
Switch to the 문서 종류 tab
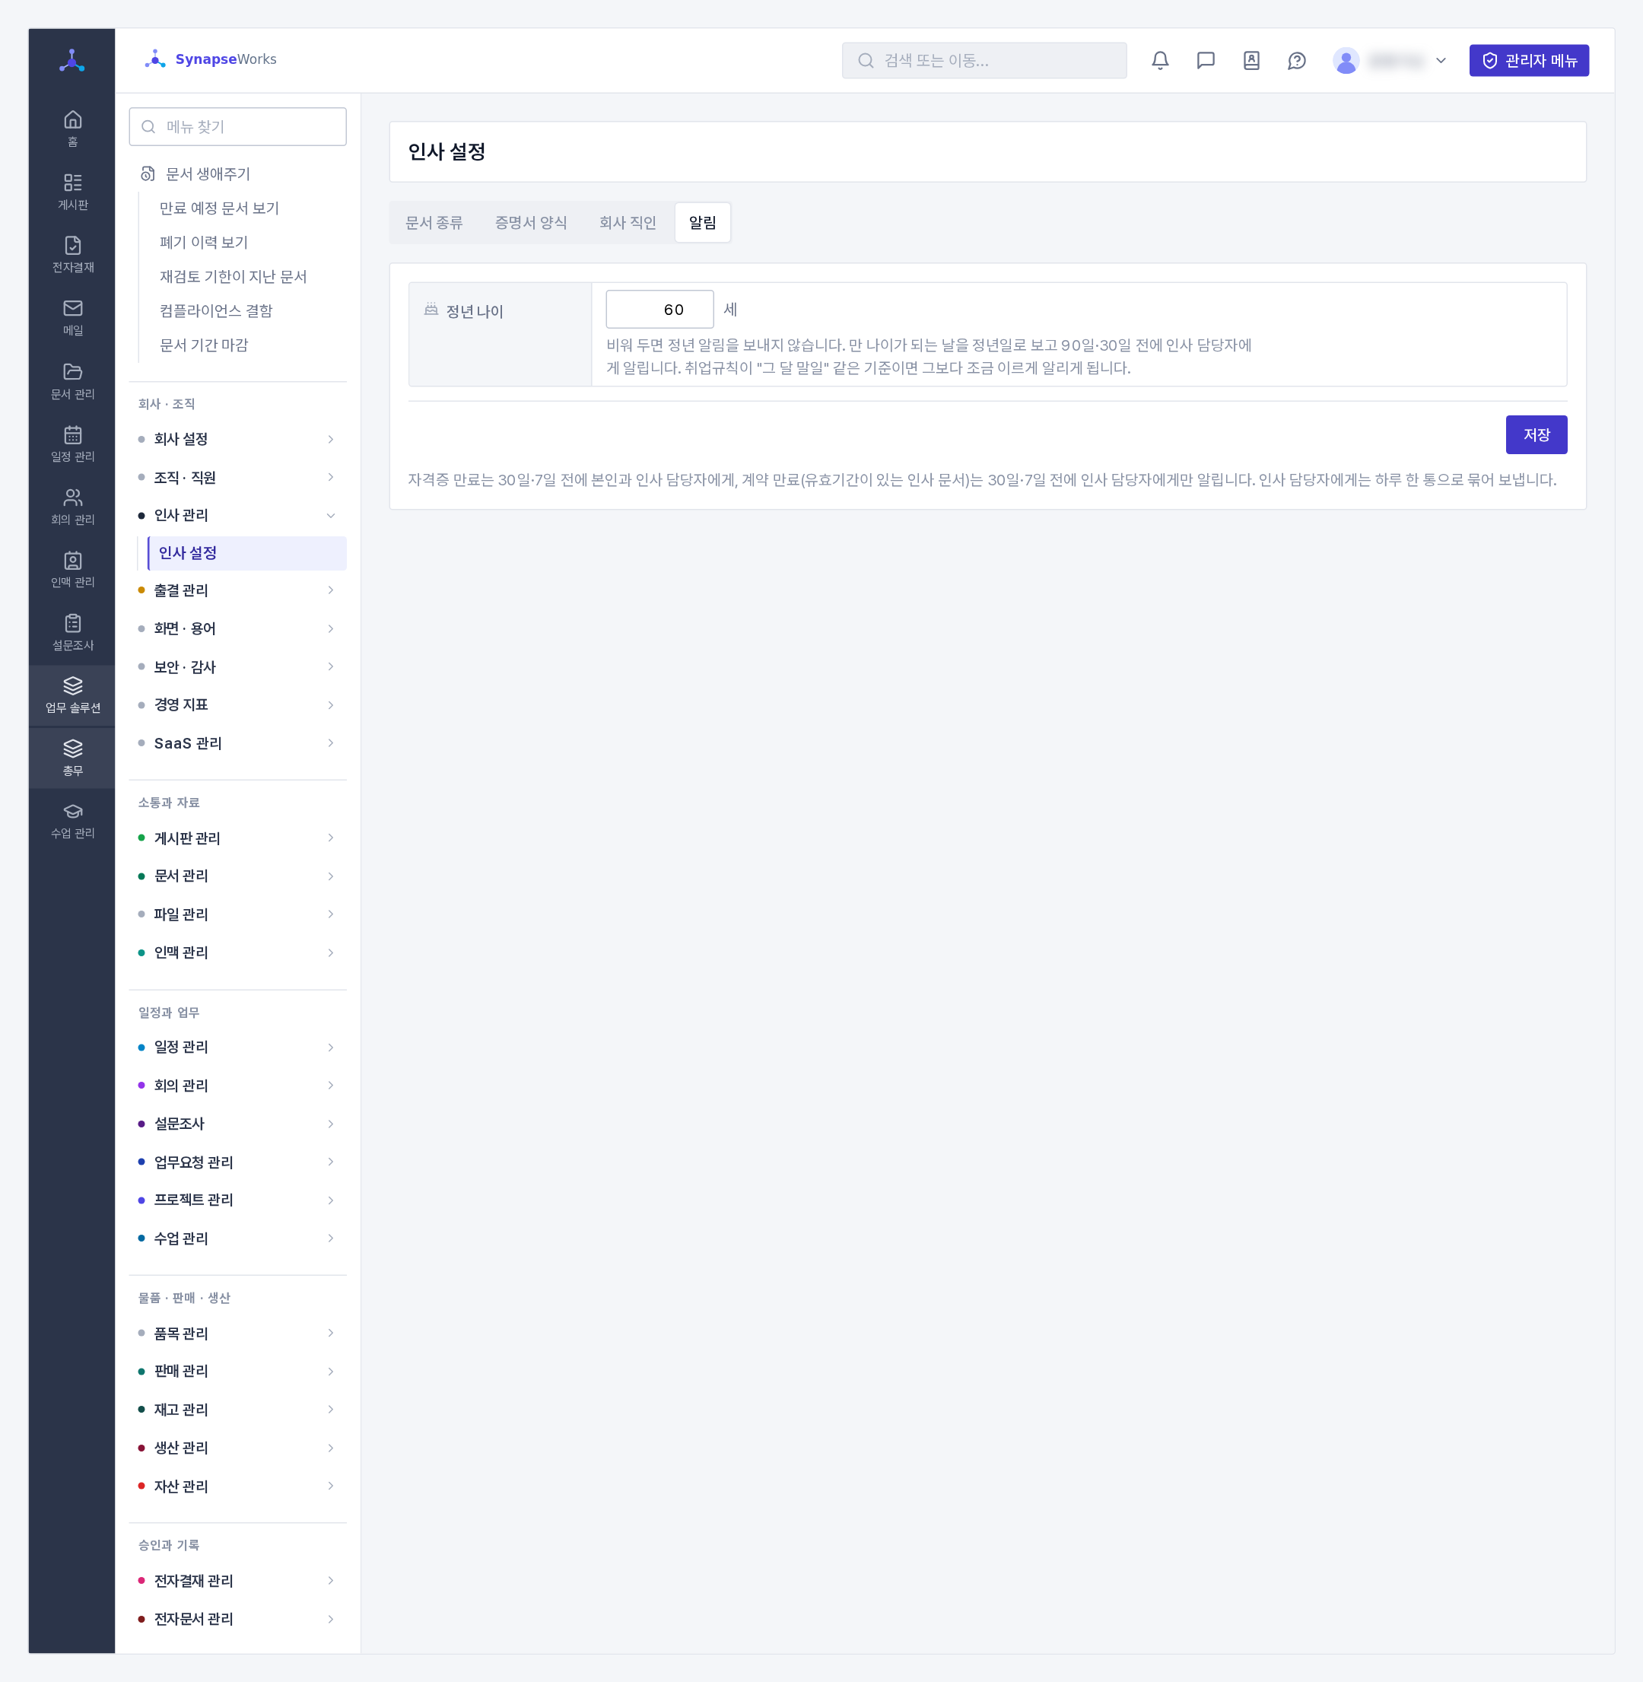pos(434,223)
